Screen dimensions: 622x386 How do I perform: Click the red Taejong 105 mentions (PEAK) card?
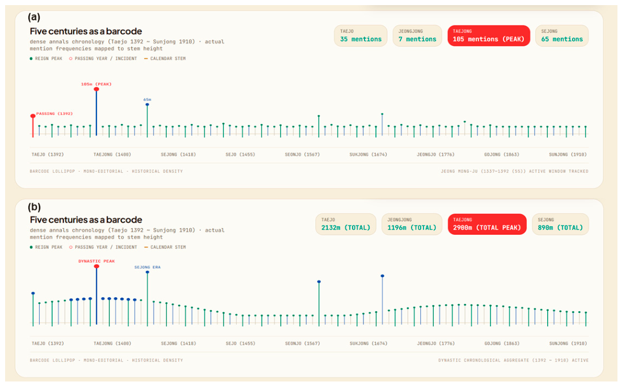tap(489, 36)
